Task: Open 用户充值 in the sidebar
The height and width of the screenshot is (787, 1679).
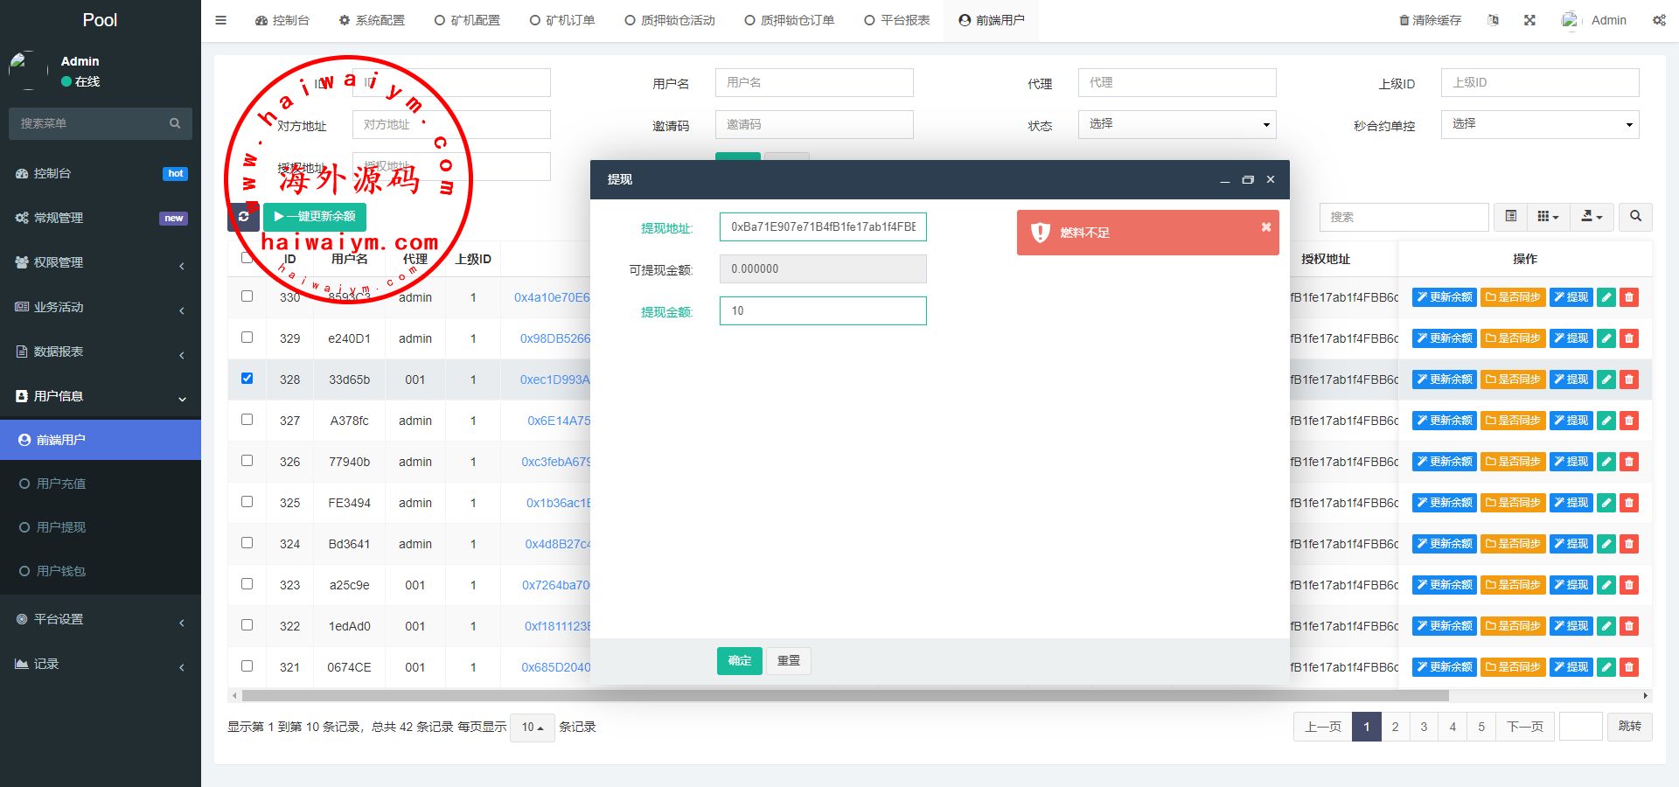Action: click(61, 484)
